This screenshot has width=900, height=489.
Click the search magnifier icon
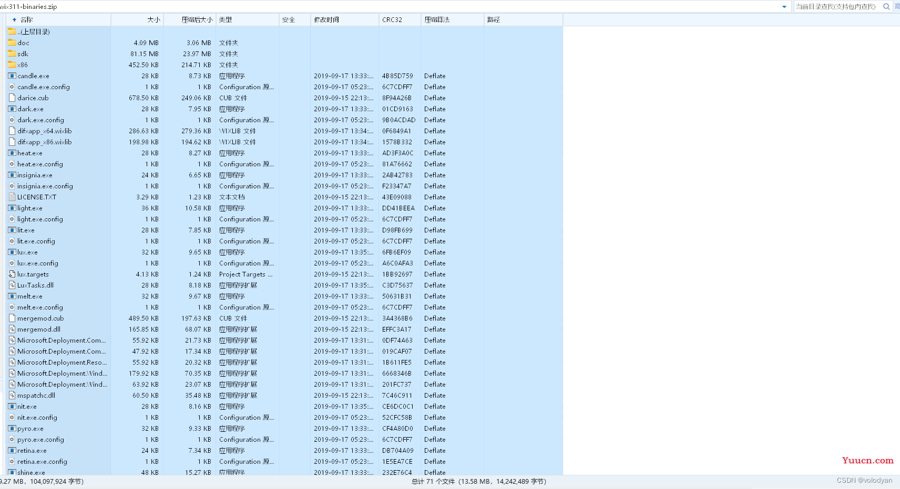click(886, 6)
